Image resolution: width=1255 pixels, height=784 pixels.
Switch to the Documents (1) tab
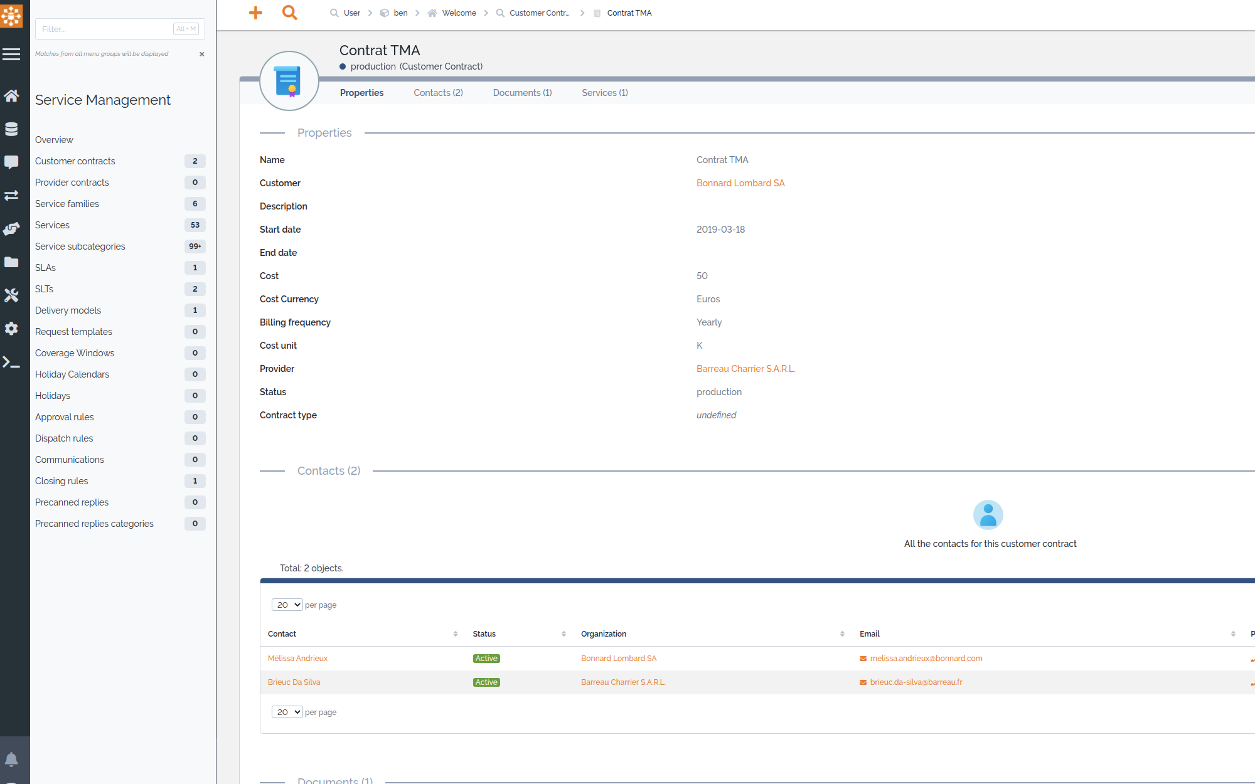point(522,92)
